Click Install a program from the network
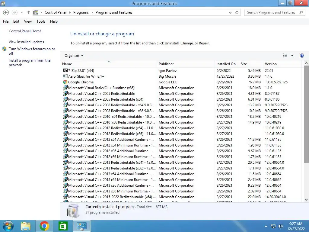Screen dimensions: 309x232 30,63
